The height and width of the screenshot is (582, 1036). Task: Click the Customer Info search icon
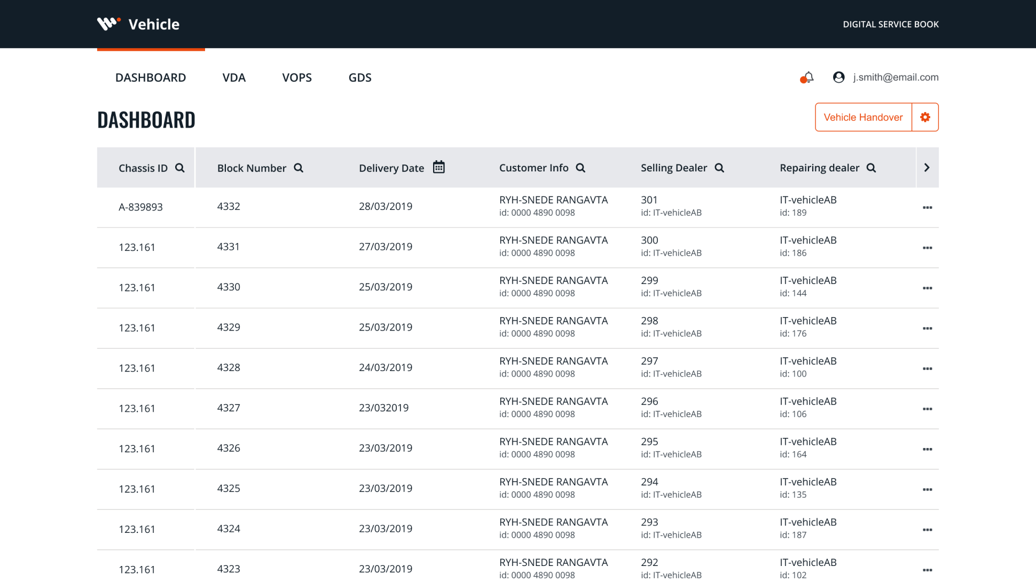coord(580,168)
